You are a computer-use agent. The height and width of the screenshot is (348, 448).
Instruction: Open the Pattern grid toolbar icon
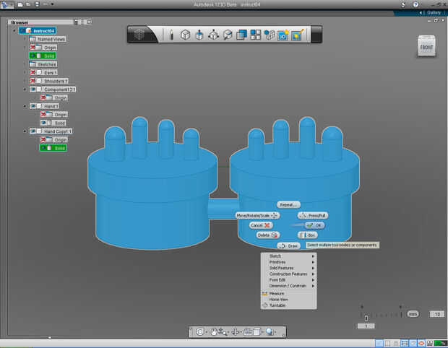tap(255, 35)
